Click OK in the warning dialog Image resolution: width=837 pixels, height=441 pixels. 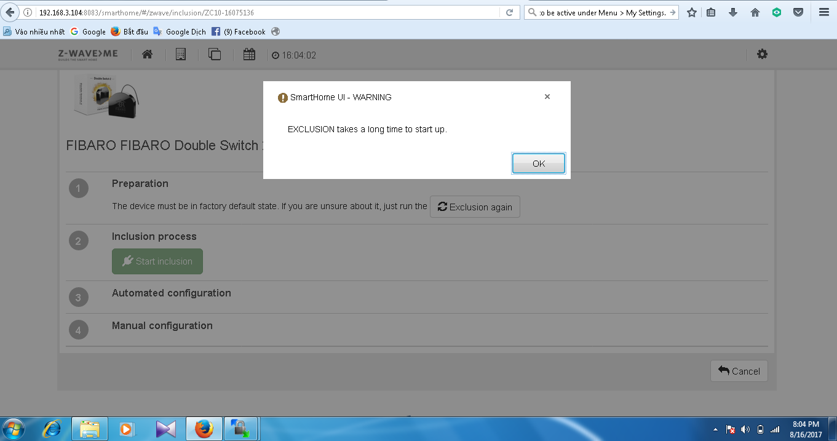538,164
